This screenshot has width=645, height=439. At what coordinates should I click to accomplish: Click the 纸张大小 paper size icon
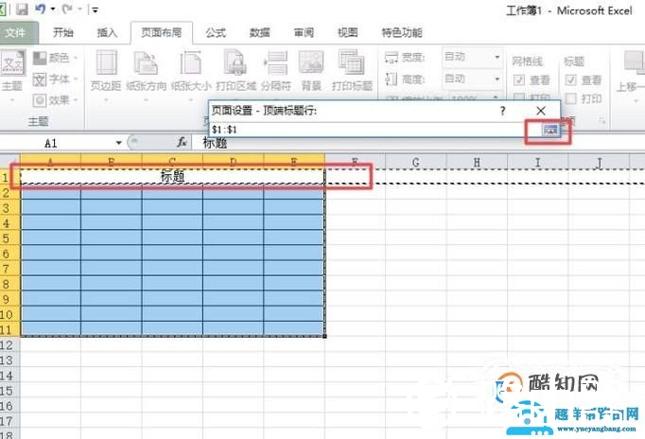[x=191, y=63]
